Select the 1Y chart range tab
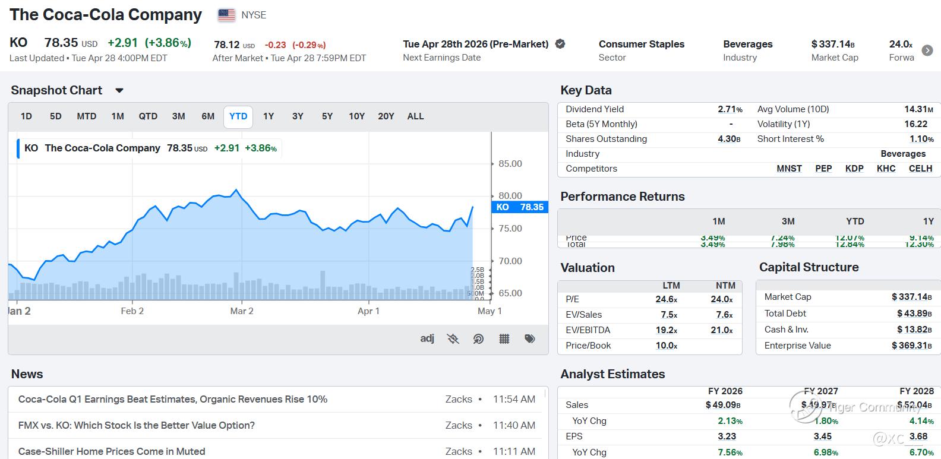941x459 pixels. 269,116
